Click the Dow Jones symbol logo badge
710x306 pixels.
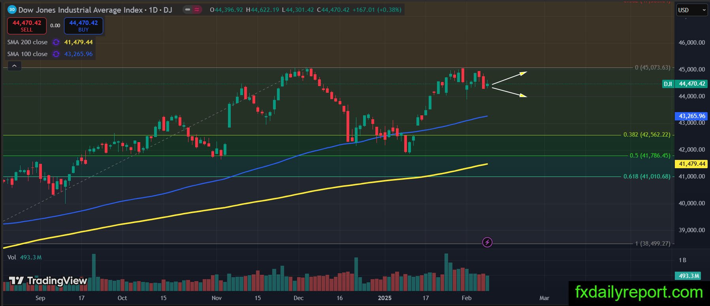point(12,9)
